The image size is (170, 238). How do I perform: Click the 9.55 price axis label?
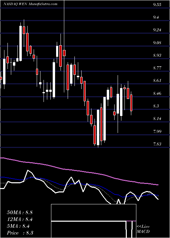[x=157, y=5]
